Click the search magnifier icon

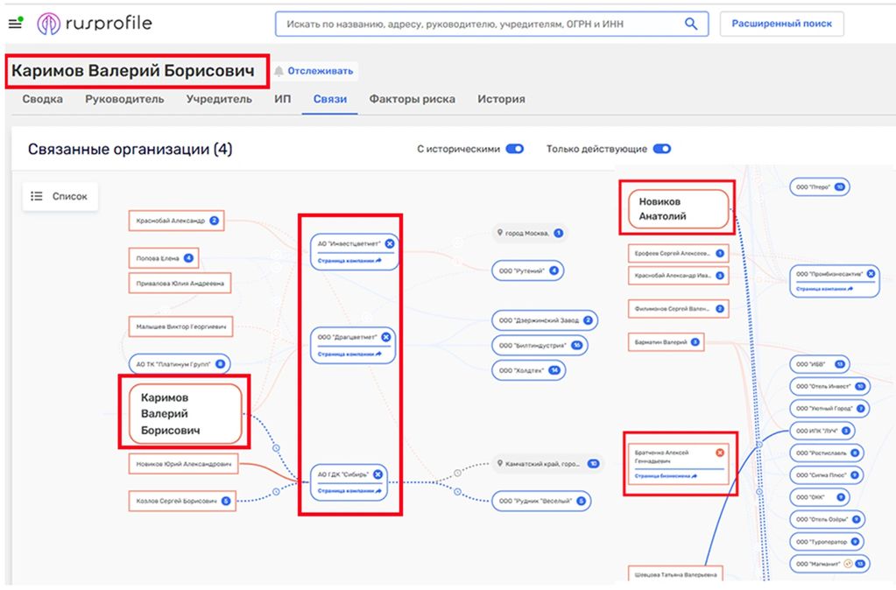click(x=691, y=24)
